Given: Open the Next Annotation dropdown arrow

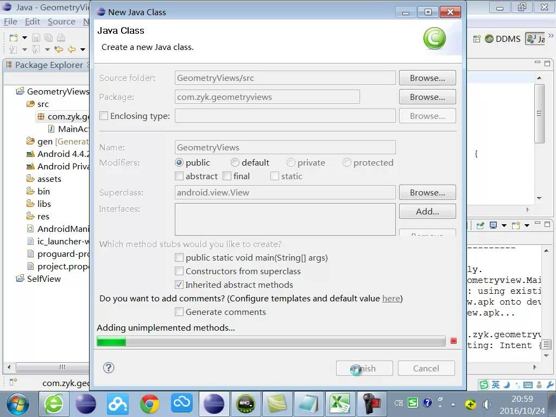Looking at the screenshot, I should (24, 49).
